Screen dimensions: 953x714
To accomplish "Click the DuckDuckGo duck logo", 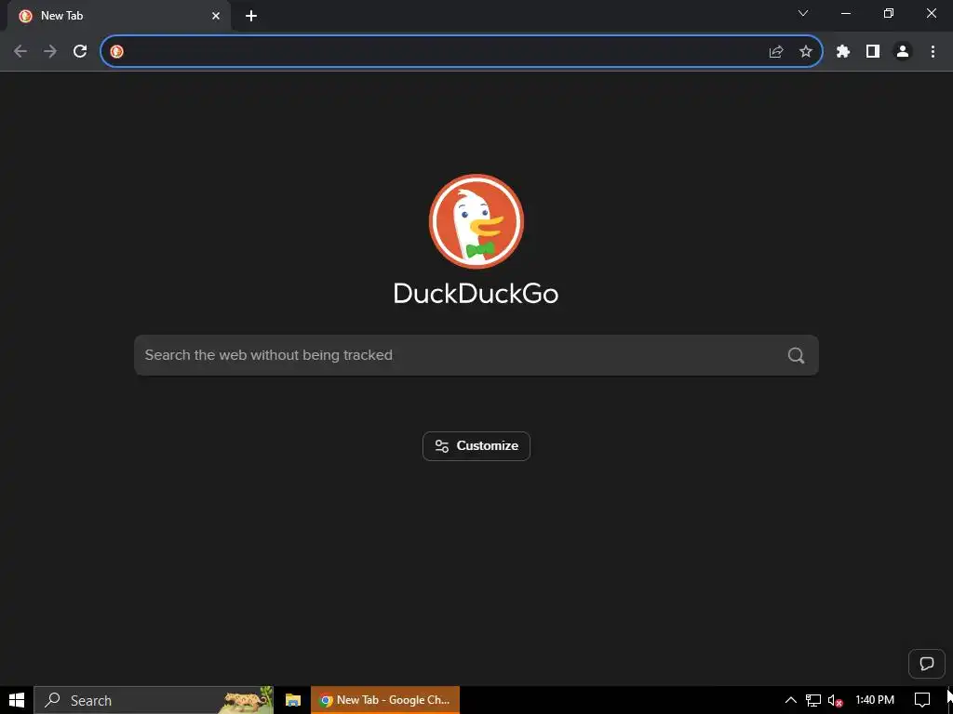I will tap(476, 221).
